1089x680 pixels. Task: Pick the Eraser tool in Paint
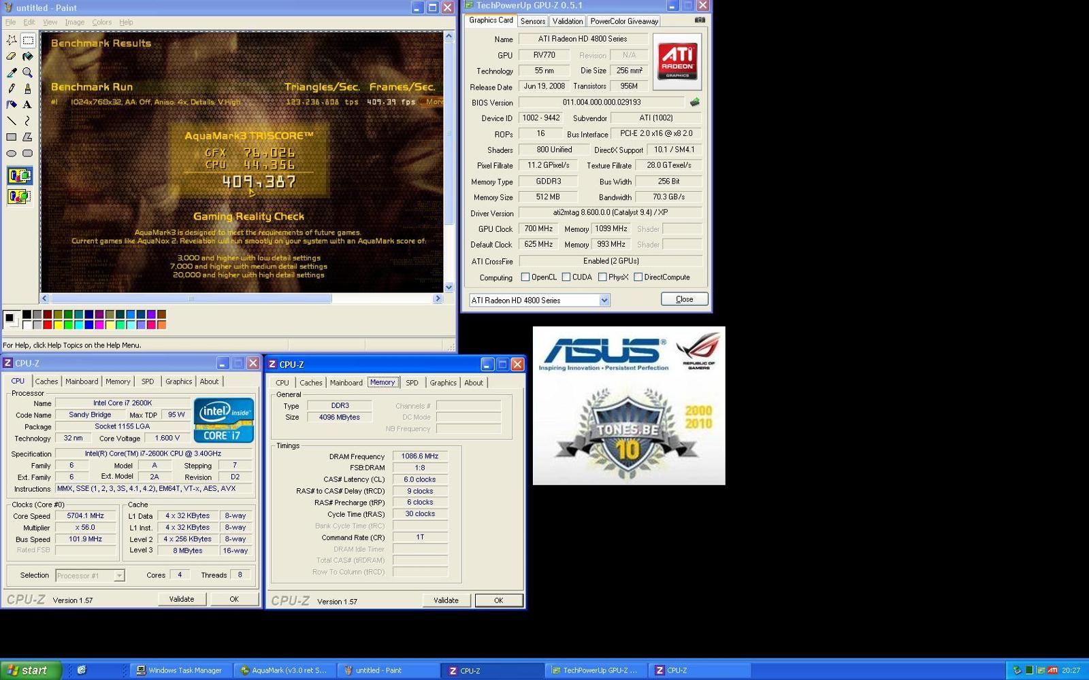pos(12,56)
